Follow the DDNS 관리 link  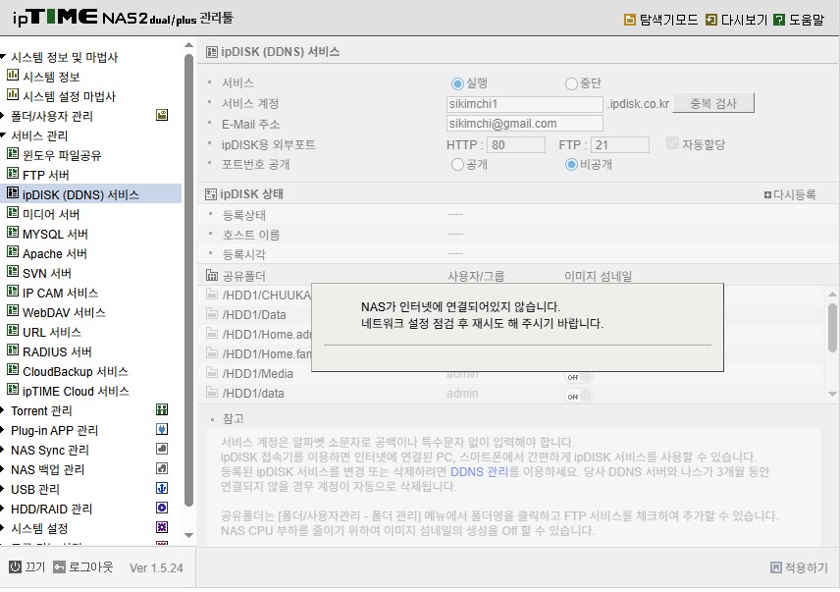(479, 472)
